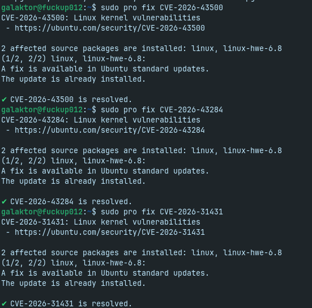Click the first '(1/2, 2/2) linux, linux-hwe-6.8:' line

[x=74, y=59]
